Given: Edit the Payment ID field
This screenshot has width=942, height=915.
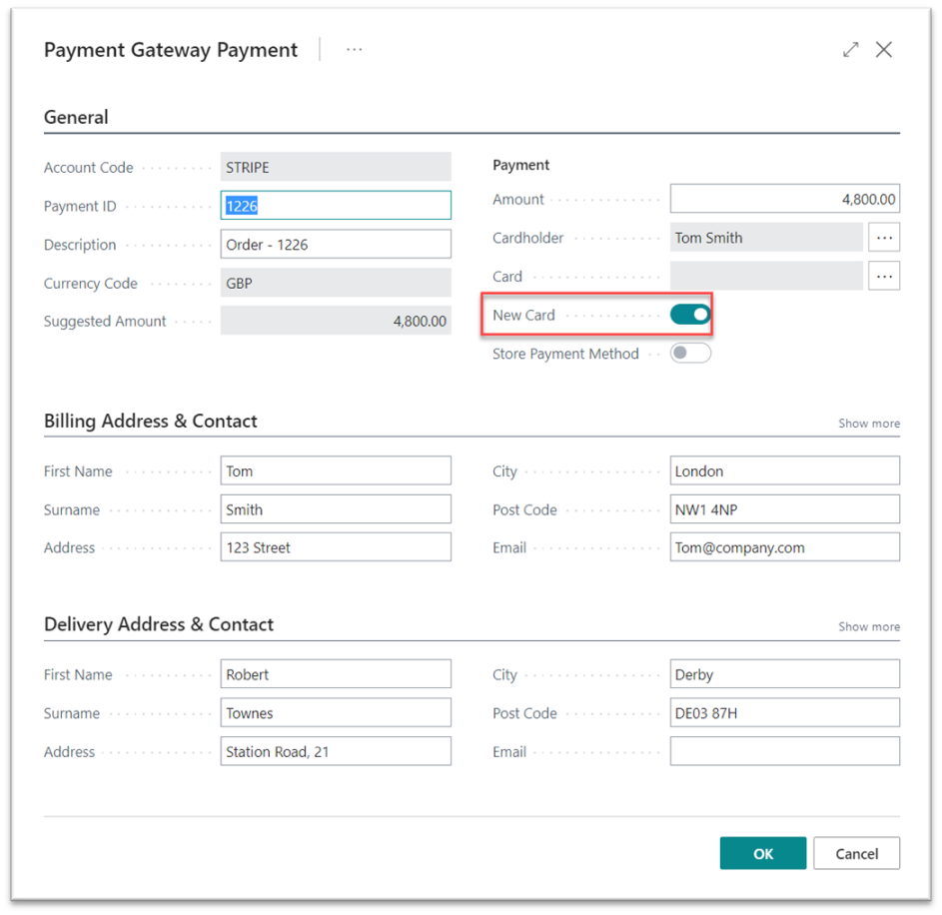Looking at the screenshot, I should [x=336, y=205].
